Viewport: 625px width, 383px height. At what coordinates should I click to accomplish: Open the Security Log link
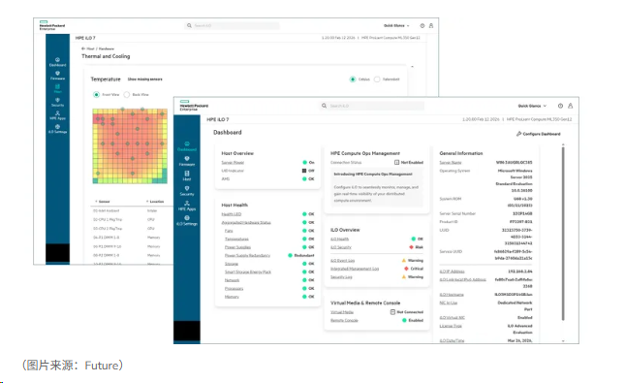[341, 277]
